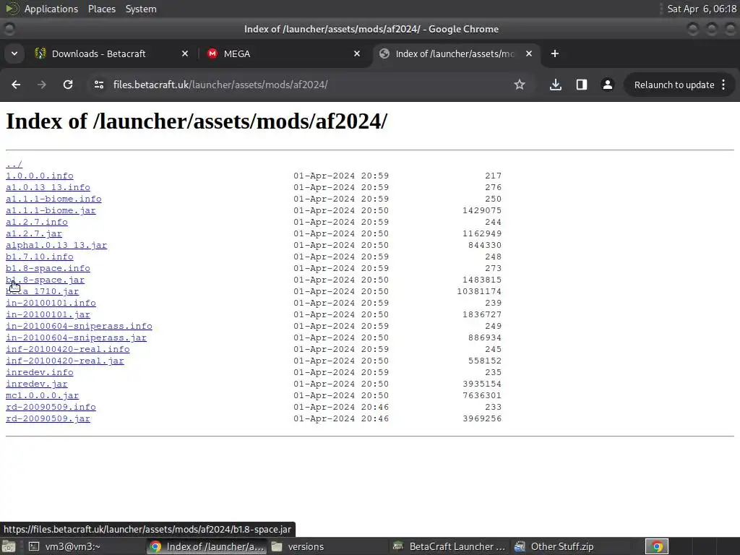Image resolution: width=740 pixels, height=555 pixels.
Task: Click the clock showing Sat Apr 6
Action: tap(701, 9)
